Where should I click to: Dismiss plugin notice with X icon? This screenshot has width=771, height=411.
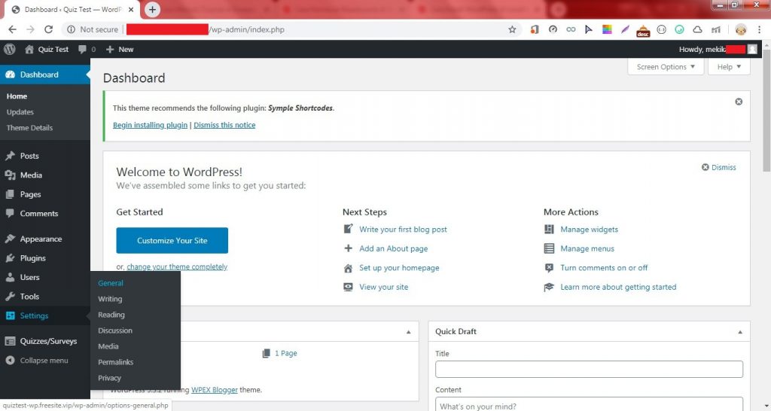(739, 102)
